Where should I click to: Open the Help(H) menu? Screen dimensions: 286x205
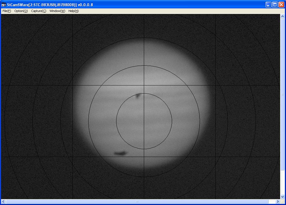point(73,11)
